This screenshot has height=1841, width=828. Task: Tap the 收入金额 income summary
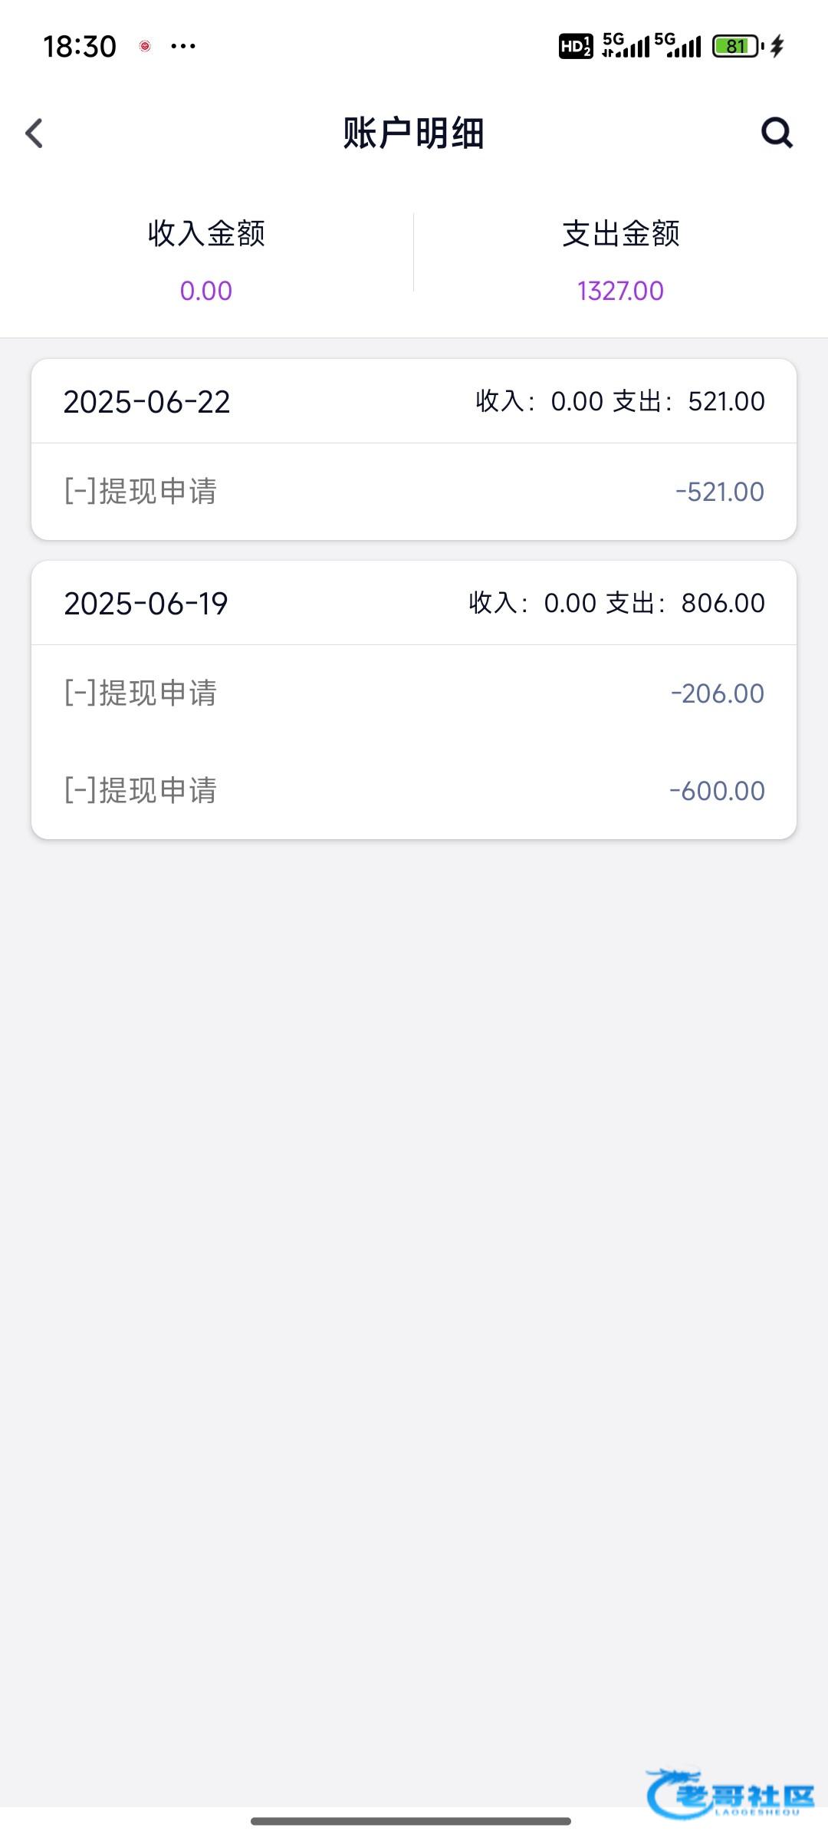[206, 233]
